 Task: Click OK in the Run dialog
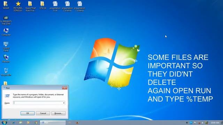(x=28, y=113)
